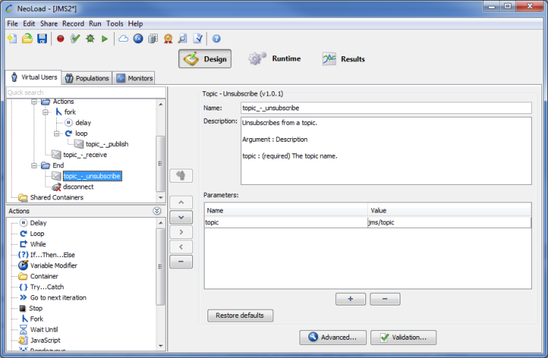The image size is (548, 358).
Task: Create a new project with toolbar icon
Action: coord(12,39)
